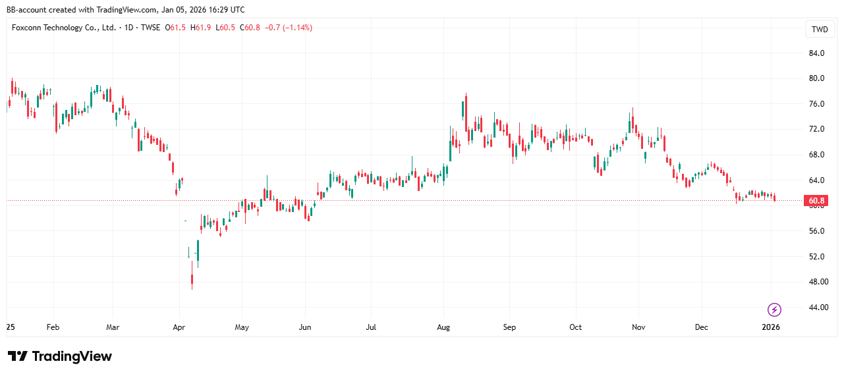This screenshot has width=844, height=376.
Task: Open the TWD currency selector
Action: click(x=820, y=30)
